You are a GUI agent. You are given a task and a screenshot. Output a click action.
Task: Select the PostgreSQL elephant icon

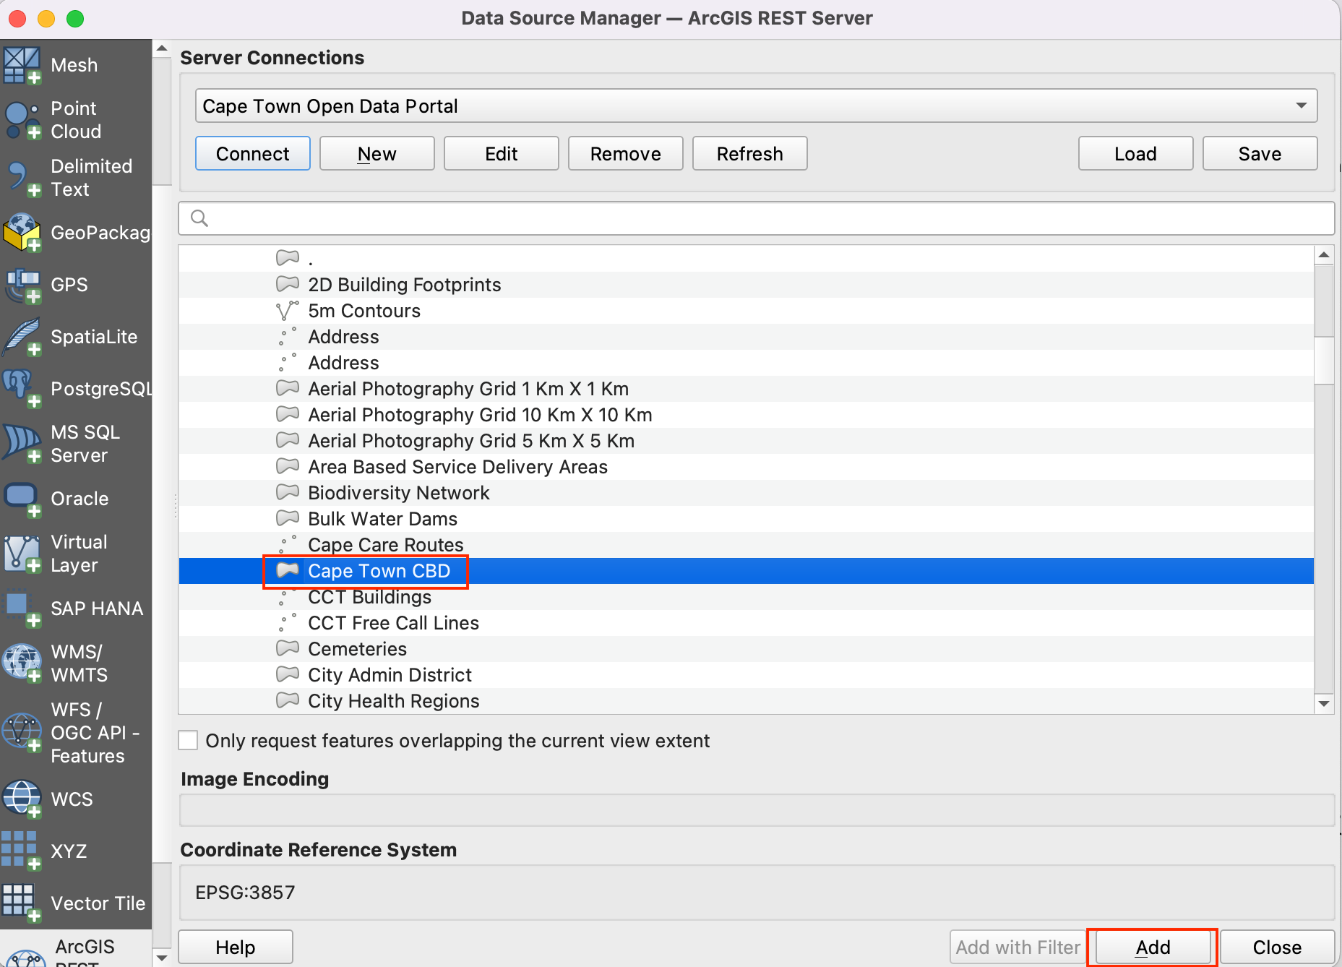[x=22, y=389]
